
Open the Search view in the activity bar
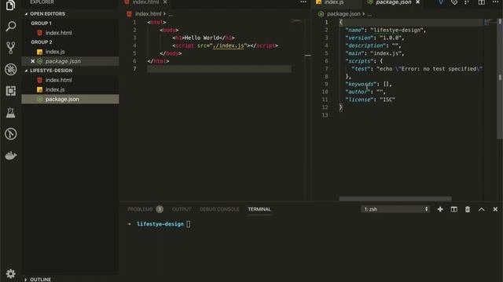click(10, 26)
